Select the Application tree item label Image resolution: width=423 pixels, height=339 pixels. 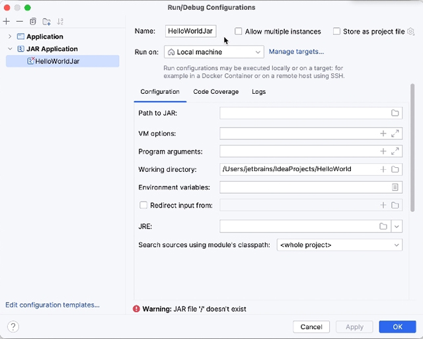pos(45,36)
